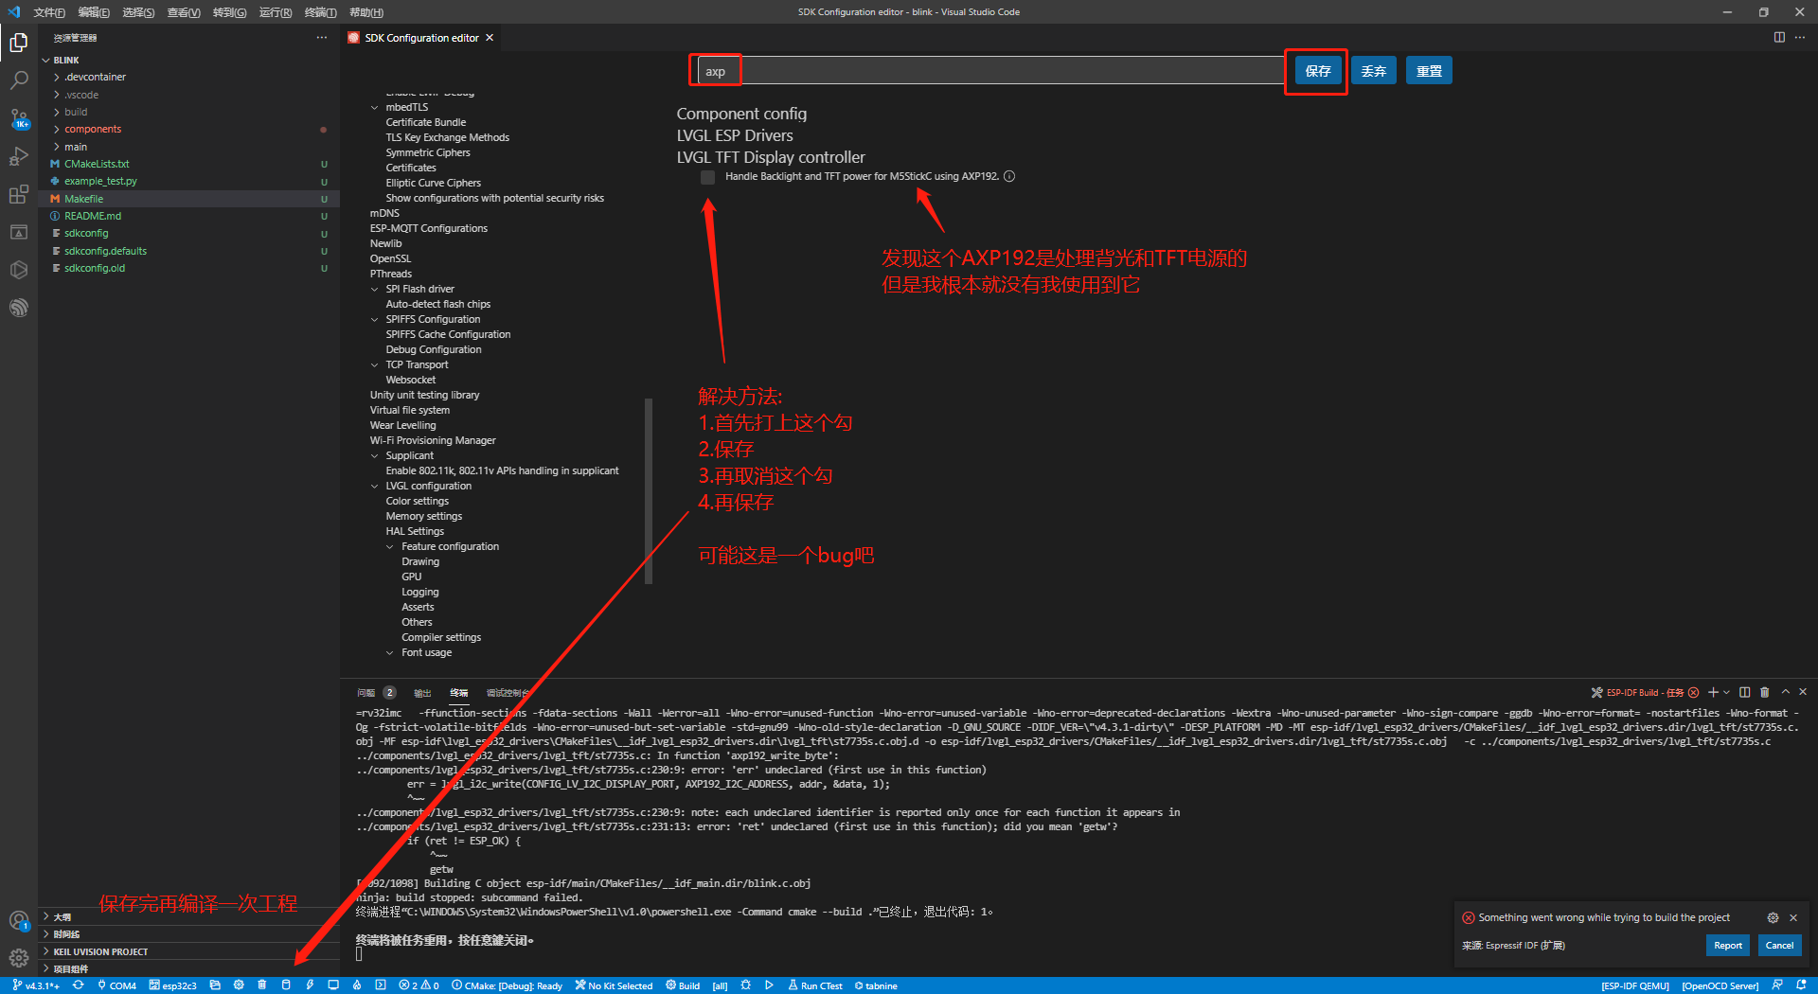Click the sync changes icon in status bar
This screenshot has height=994, width=1818.
tap(79, 985)
